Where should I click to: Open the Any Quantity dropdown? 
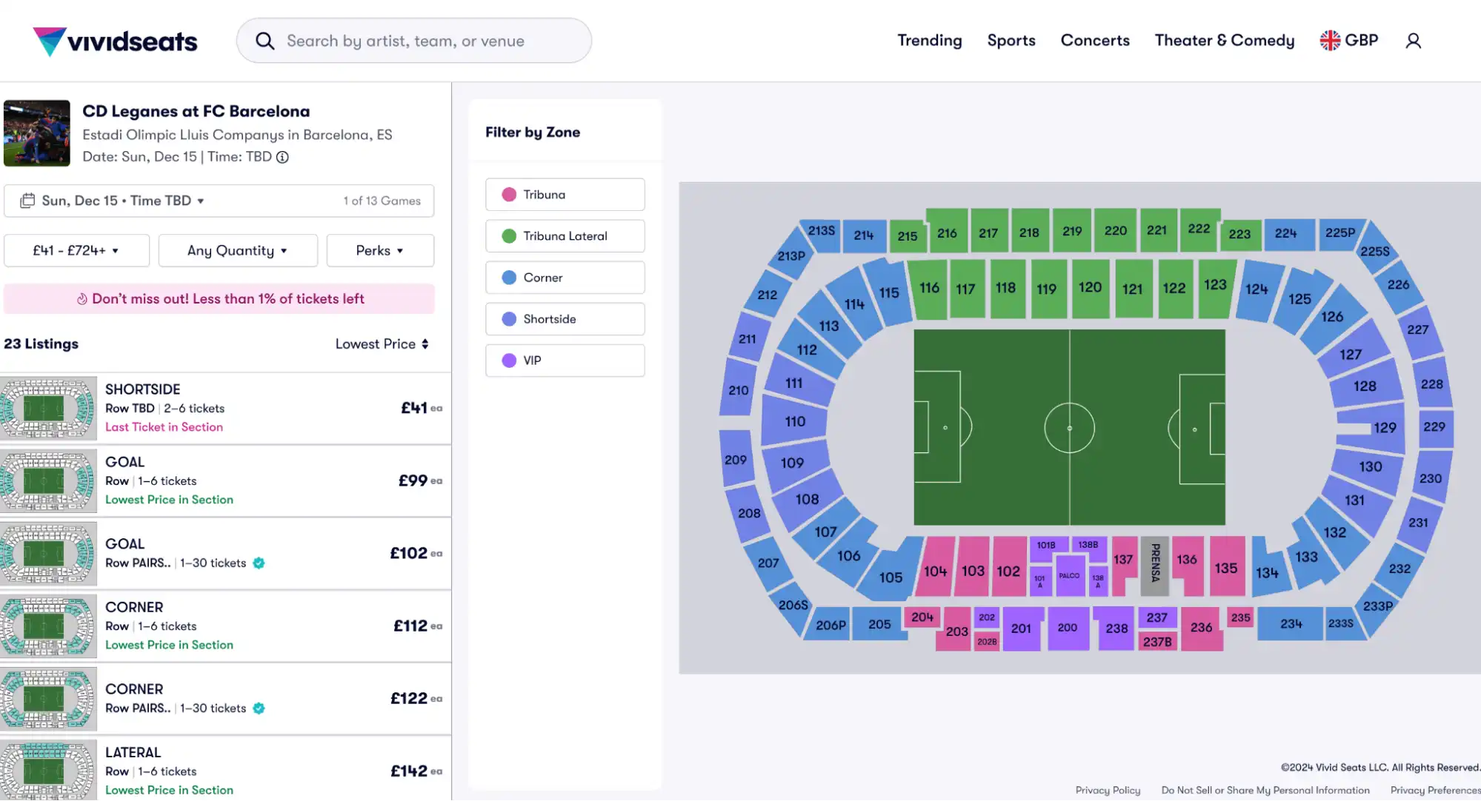[238, 250]
